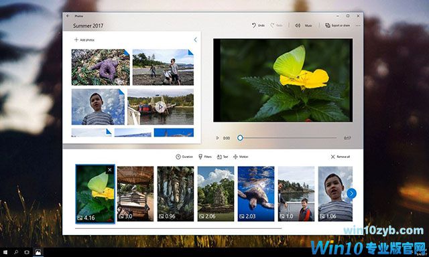Select the purple starfish photo in library
The width and height of the screenshot is (429, 257).
click(x=101, y=67)
